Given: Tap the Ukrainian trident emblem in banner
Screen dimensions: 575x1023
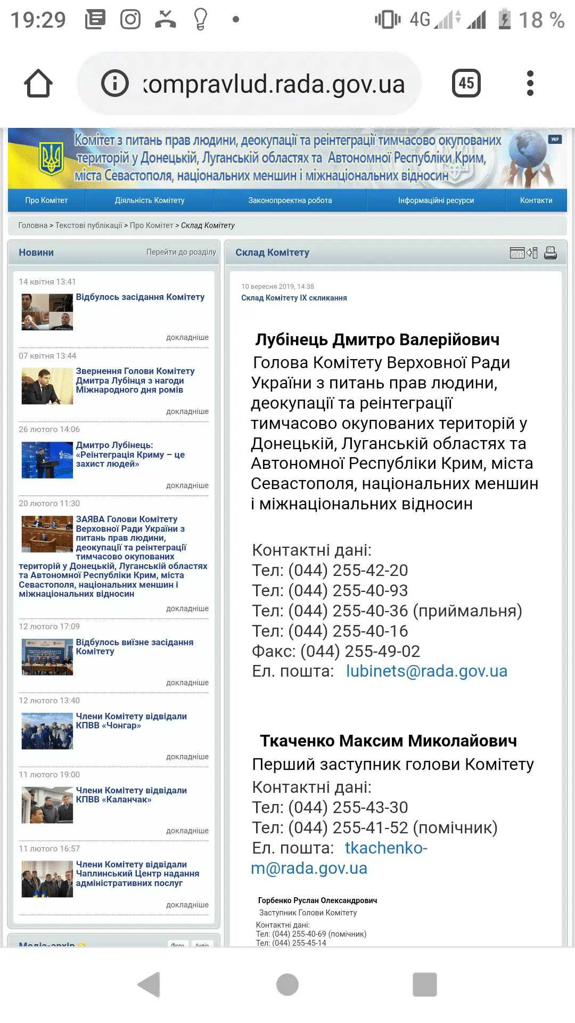Looking at the screenshot, I should (x=52, y=159).
